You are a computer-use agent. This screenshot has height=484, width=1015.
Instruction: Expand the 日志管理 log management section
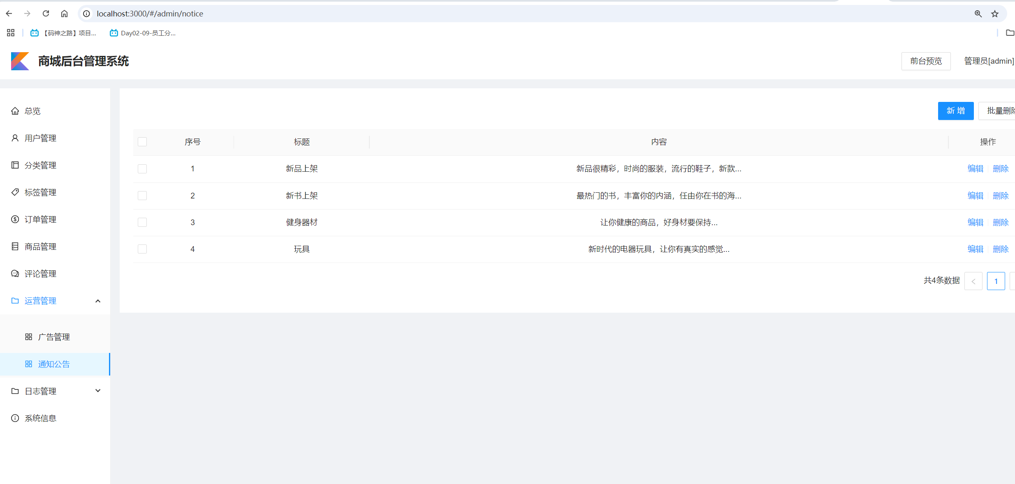[98, 390]
